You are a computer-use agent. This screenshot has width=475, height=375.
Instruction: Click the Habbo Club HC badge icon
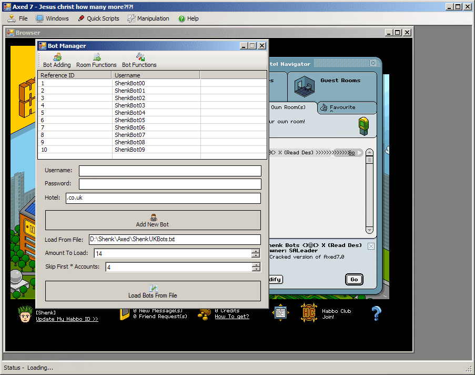tap(309, 312)
